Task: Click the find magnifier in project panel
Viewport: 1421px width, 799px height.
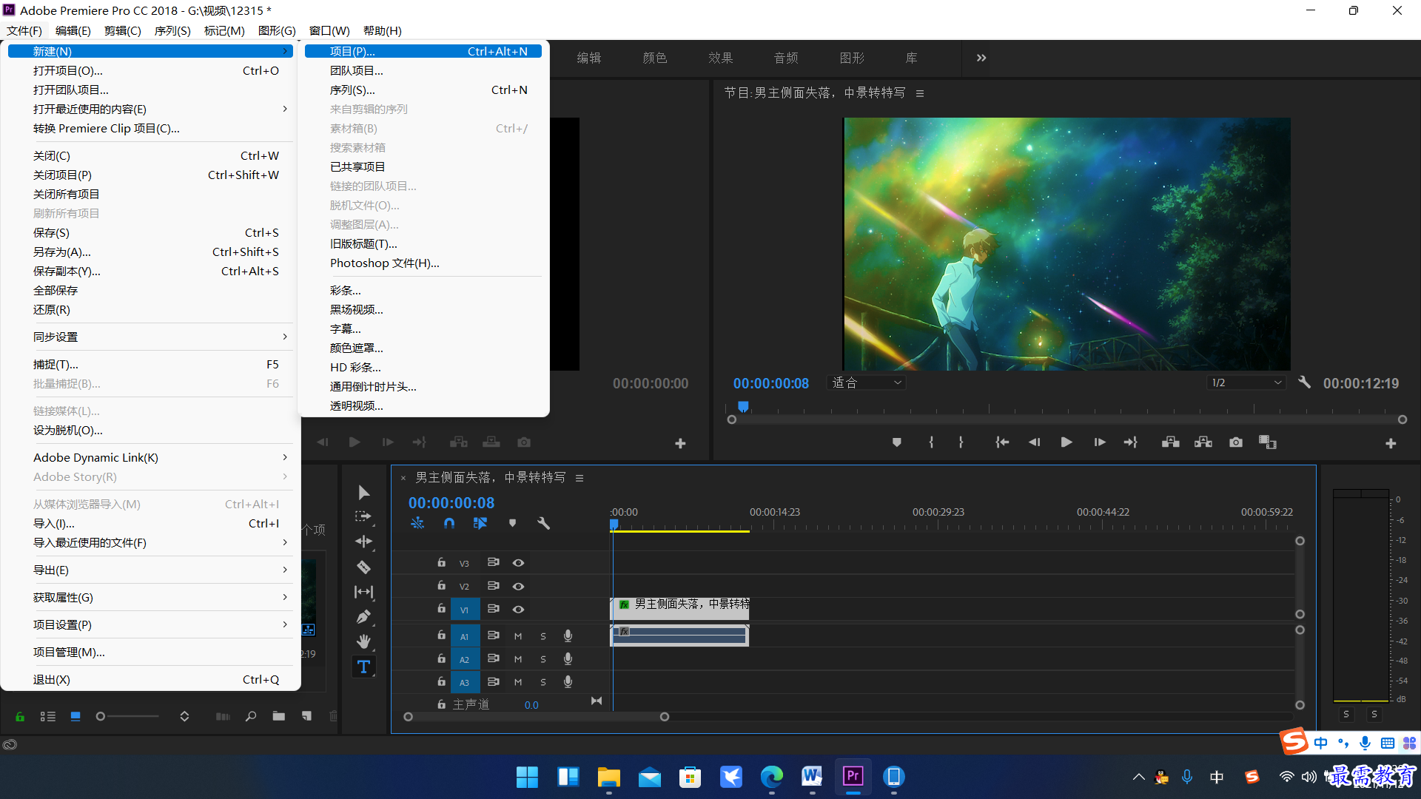Action: (x=251, y=716)
